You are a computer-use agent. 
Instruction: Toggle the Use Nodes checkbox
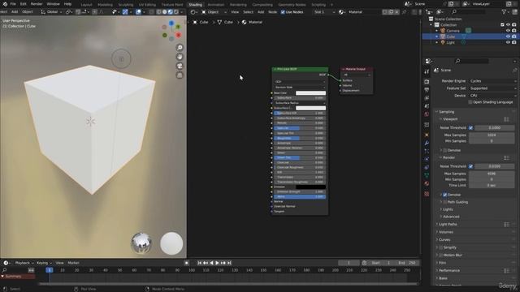[x=283, y=12]
